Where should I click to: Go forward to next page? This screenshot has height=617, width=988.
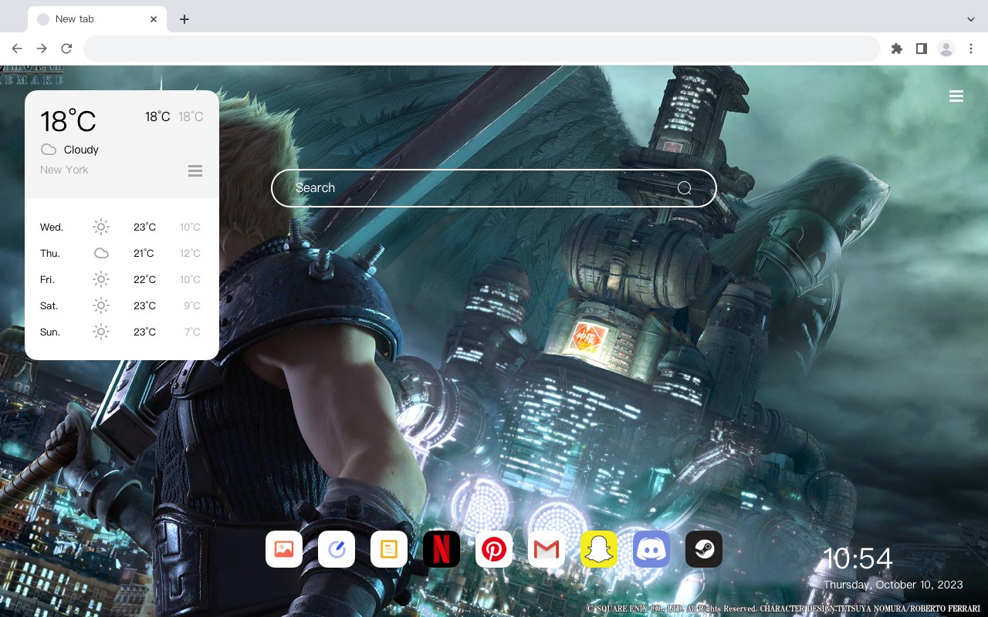coord(42,49)
